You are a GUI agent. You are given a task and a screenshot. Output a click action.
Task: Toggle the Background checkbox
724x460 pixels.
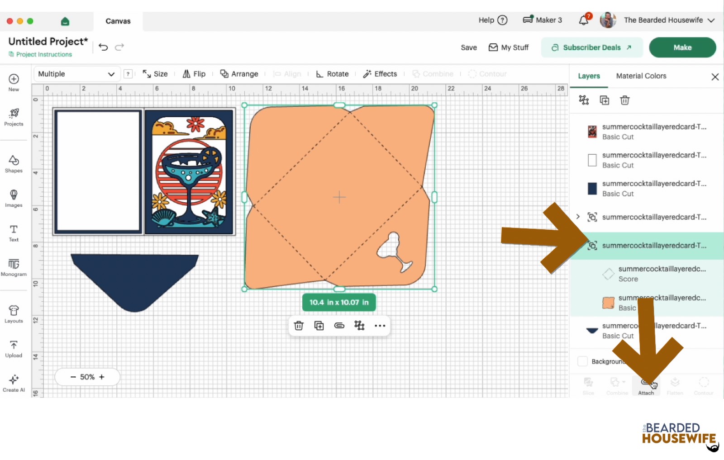(x=583, y=361)
